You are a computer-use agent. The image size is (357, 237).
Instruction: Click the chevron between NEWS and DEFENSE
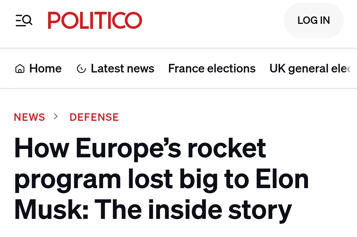coord(56,116)
